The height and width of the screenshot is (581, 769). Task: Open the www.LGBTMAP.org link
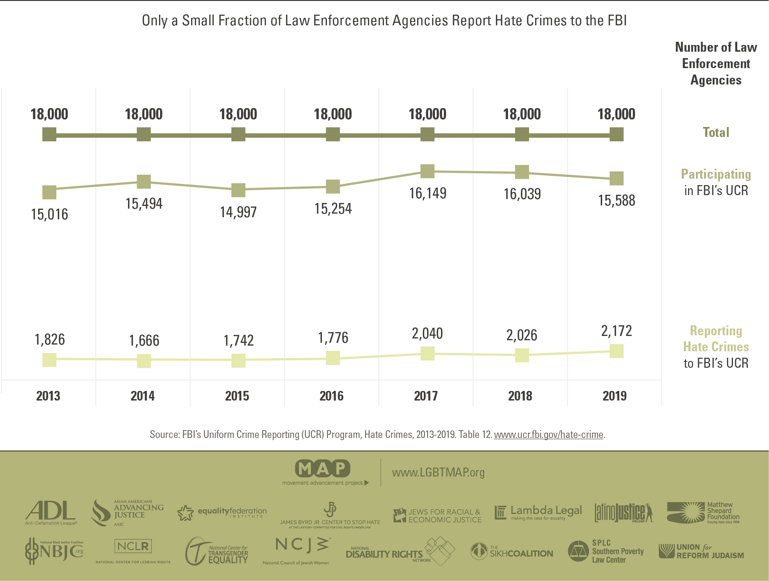438,473
